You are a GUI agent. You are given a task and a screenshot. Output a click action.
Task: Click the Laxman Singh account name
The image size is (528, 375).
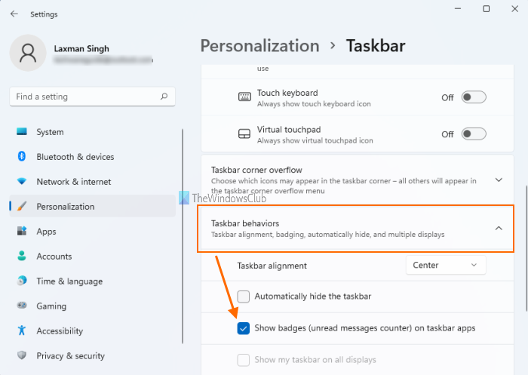tap(81, 49)
